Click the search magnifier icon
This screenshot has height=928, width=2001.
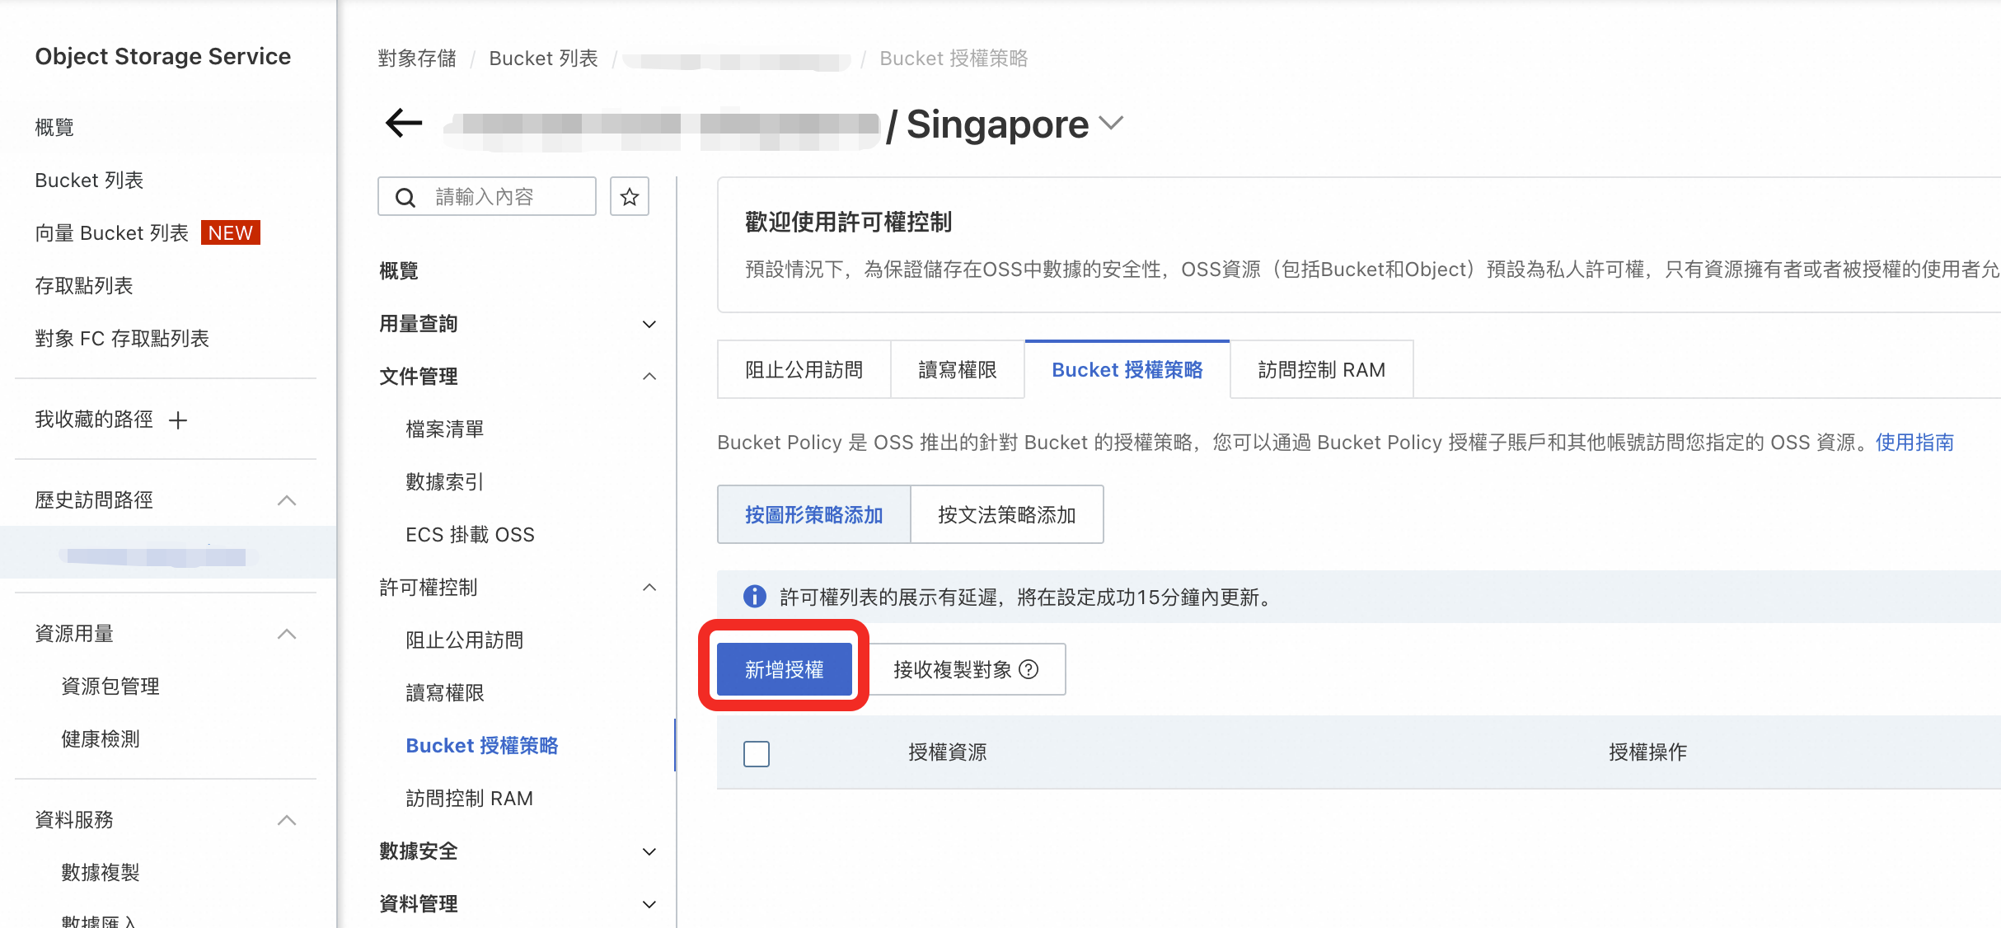point(405,198)
